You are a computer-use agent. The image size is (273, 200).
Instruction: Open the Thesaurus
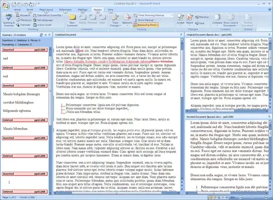pyautogui.click(x=24, y=20)
